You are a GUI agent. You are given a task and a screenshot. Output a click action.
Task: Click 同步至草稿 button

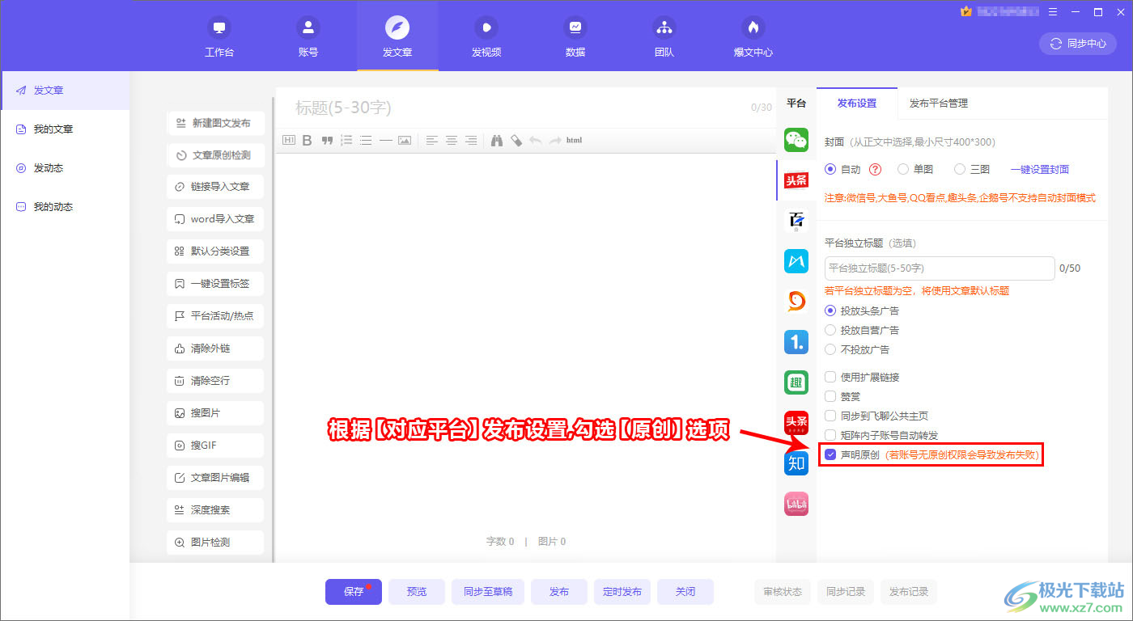[x=488, y=592]
